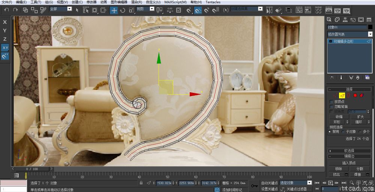Open the 渲染(R) menu
Viewport: 375px width, 192px height.
pyautogui.click(x=136, y=2)
